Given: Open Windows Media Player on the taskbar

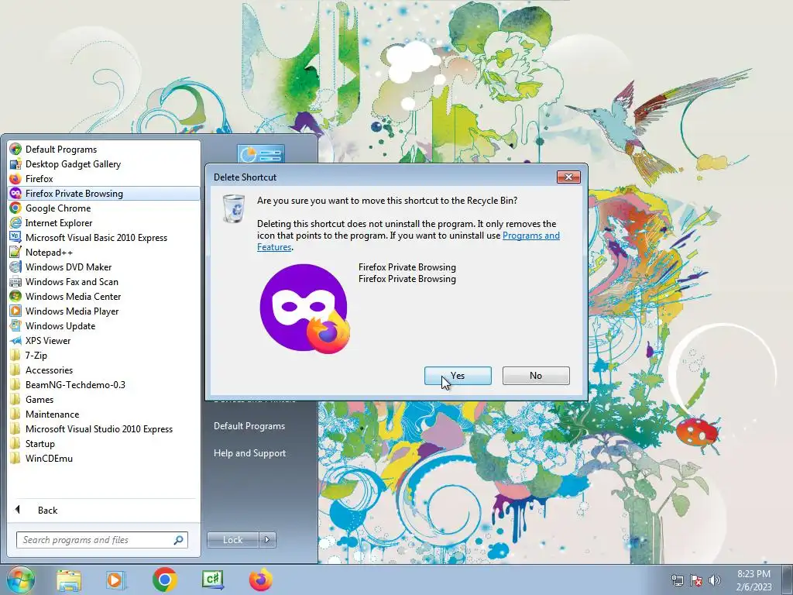Looking at the screenshot, I should tap(116, 580).
